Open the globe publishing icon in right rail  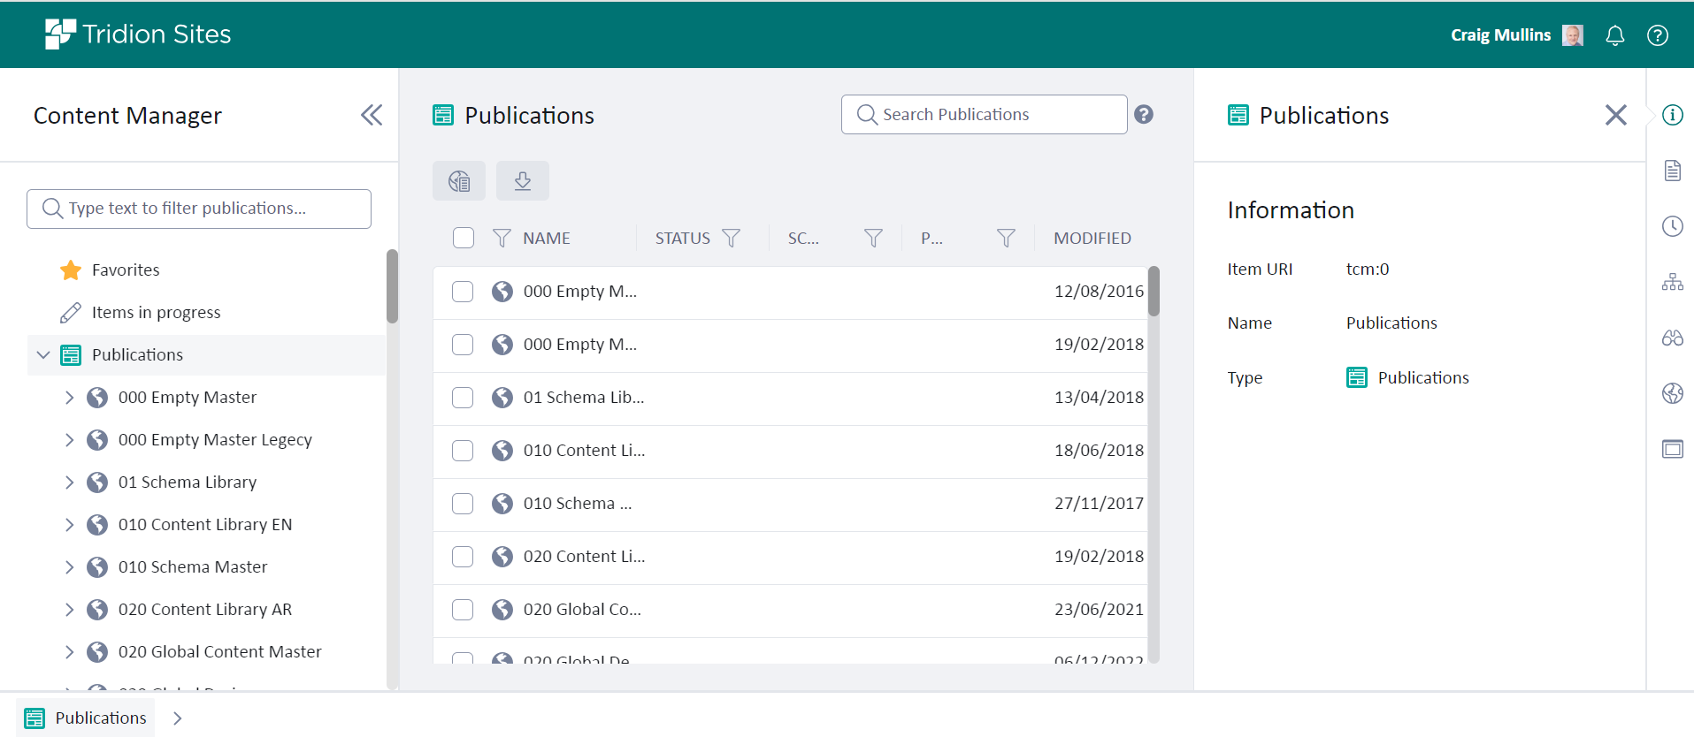1672,393
